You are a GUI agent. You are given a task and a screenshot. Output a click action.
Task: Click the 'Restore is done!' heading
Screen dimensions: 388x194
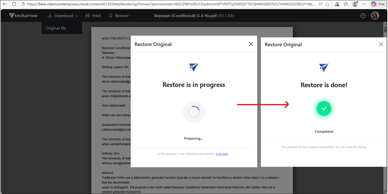click(x=324, y=85)
